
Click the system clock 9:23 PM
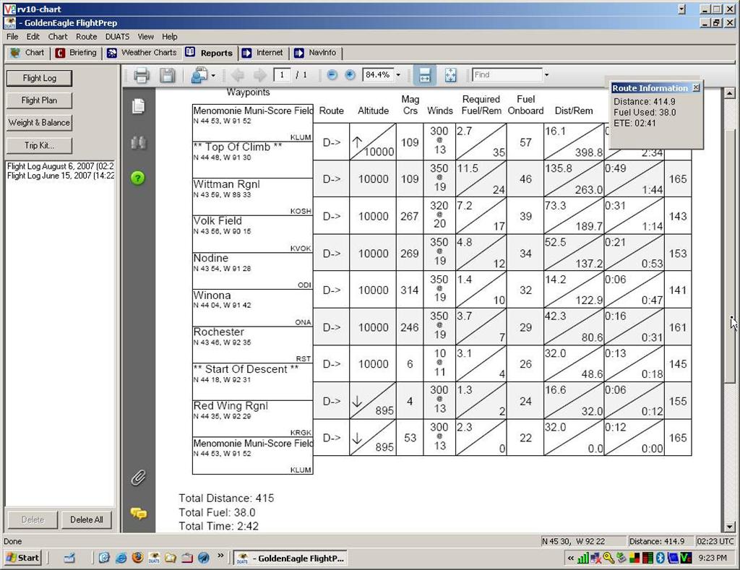tap(713, 558)
